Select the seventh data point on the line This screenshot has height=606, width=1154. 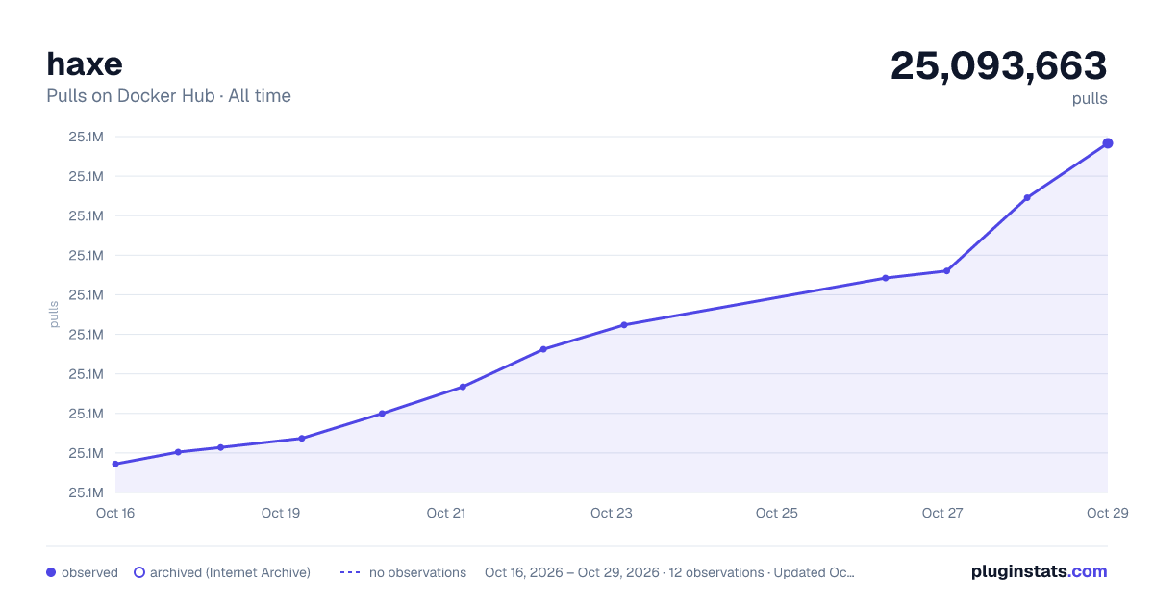click(x=543, y=349)
